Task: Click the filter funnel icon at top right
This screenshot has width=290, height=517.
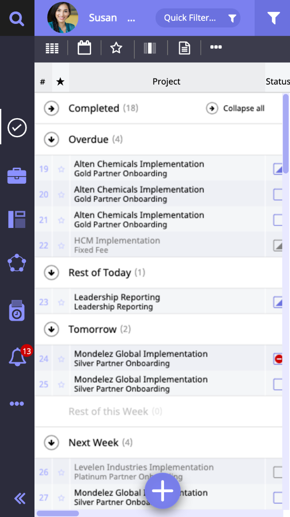Action: tap(274, 18)
